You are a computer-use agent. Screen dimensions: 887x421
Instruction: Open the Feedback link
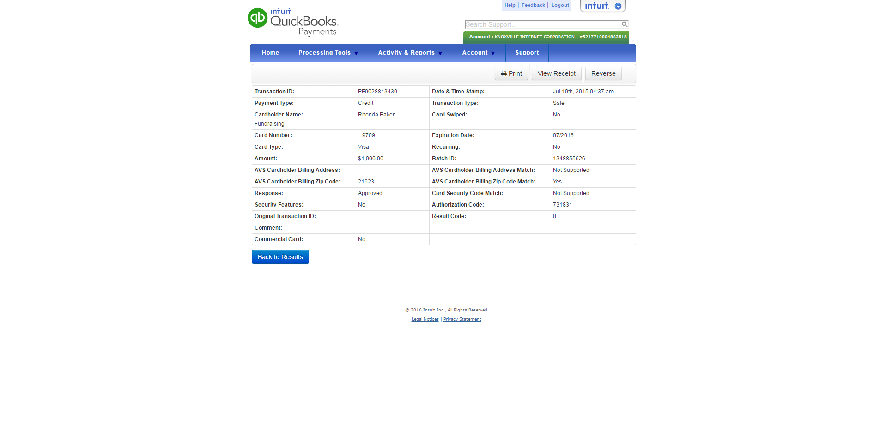tap(533, 5)
